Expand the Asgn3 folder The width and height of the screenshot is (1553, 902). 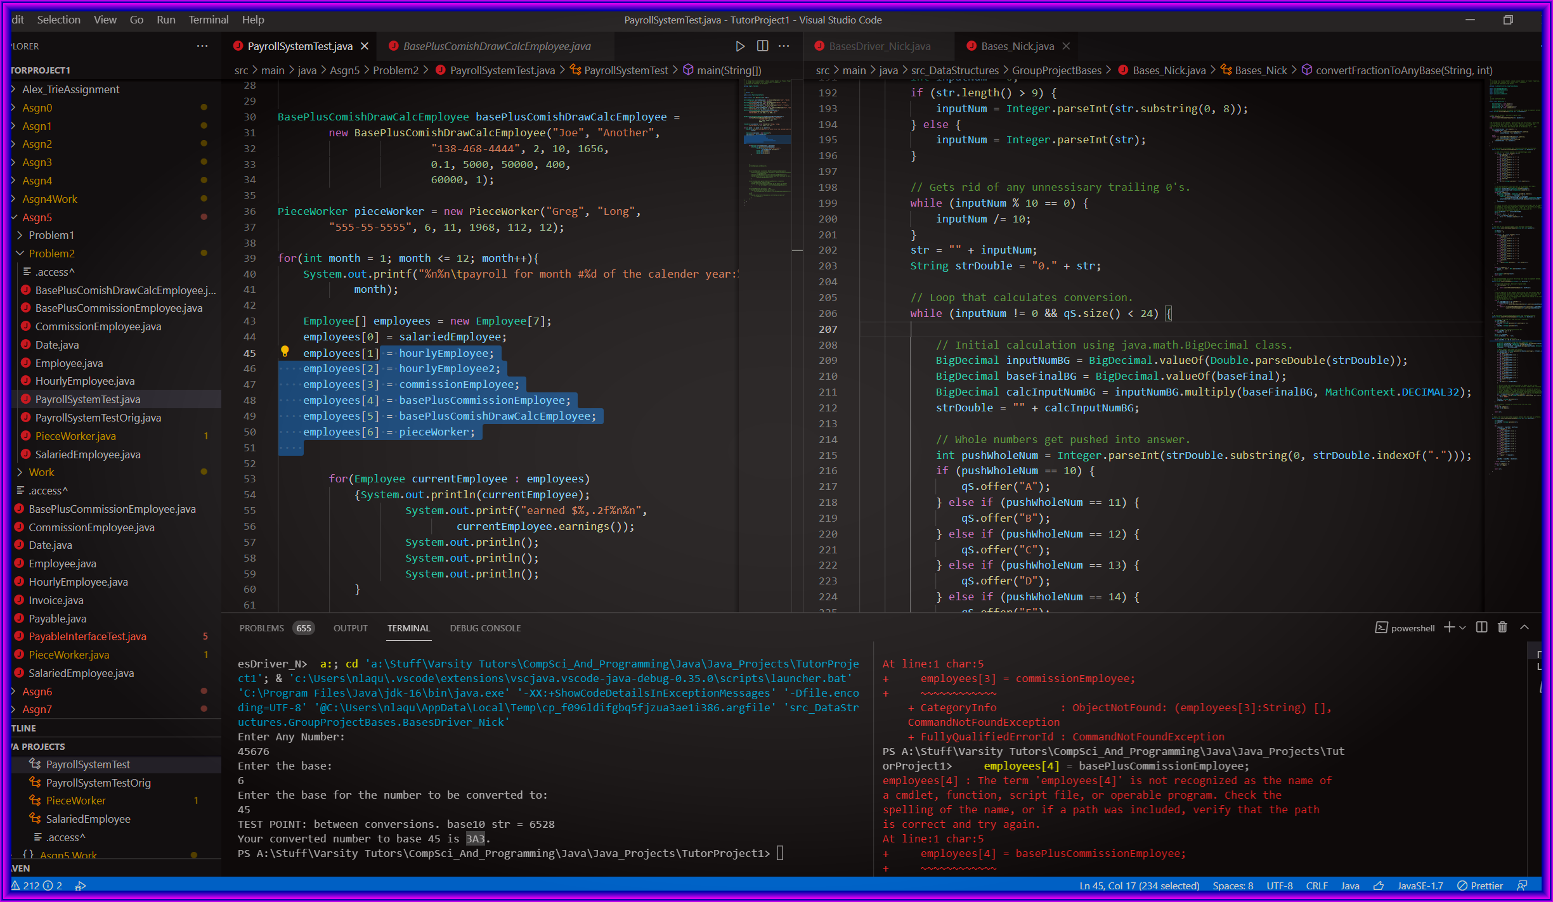(x=37, y=162)
